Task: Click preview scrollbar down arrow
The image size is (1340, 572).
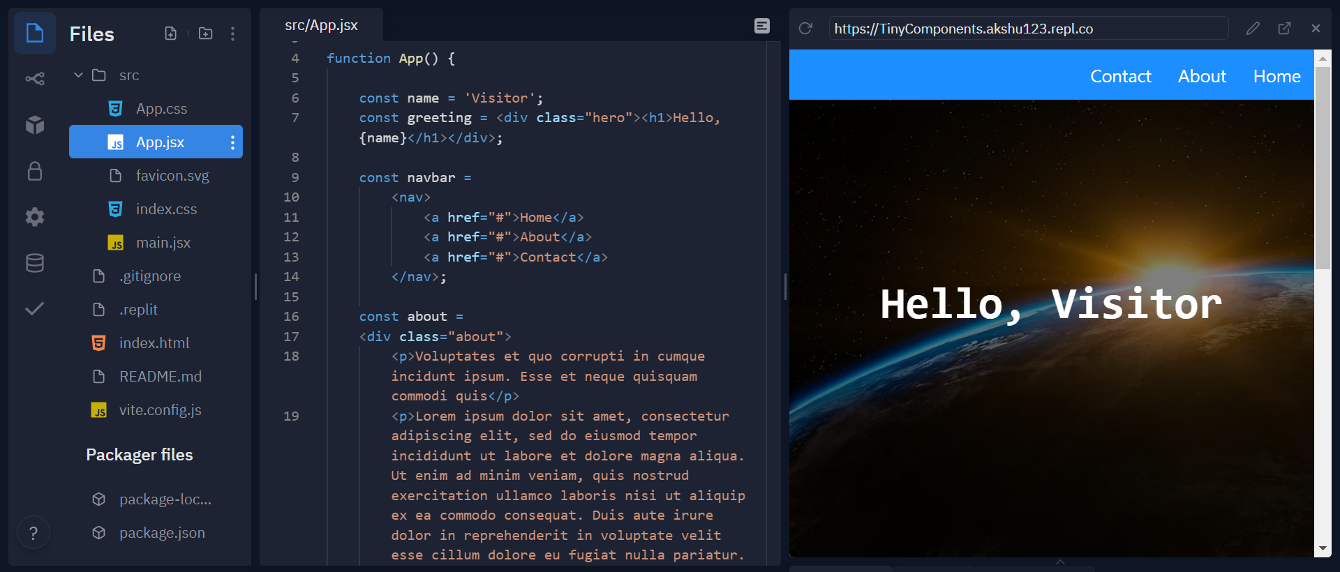Action: pyautogui.click(x=1323, y=548)
